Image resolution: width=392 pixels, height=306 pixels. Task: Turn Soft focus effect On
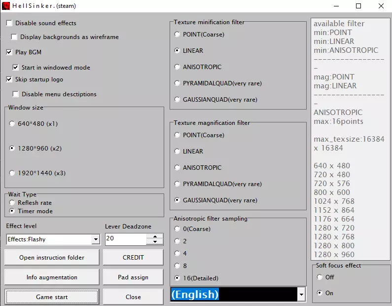(320, 293)
